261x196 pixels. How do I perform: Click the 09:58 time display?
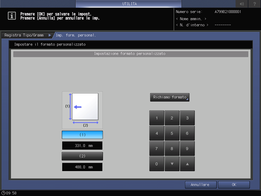[11, 193]
